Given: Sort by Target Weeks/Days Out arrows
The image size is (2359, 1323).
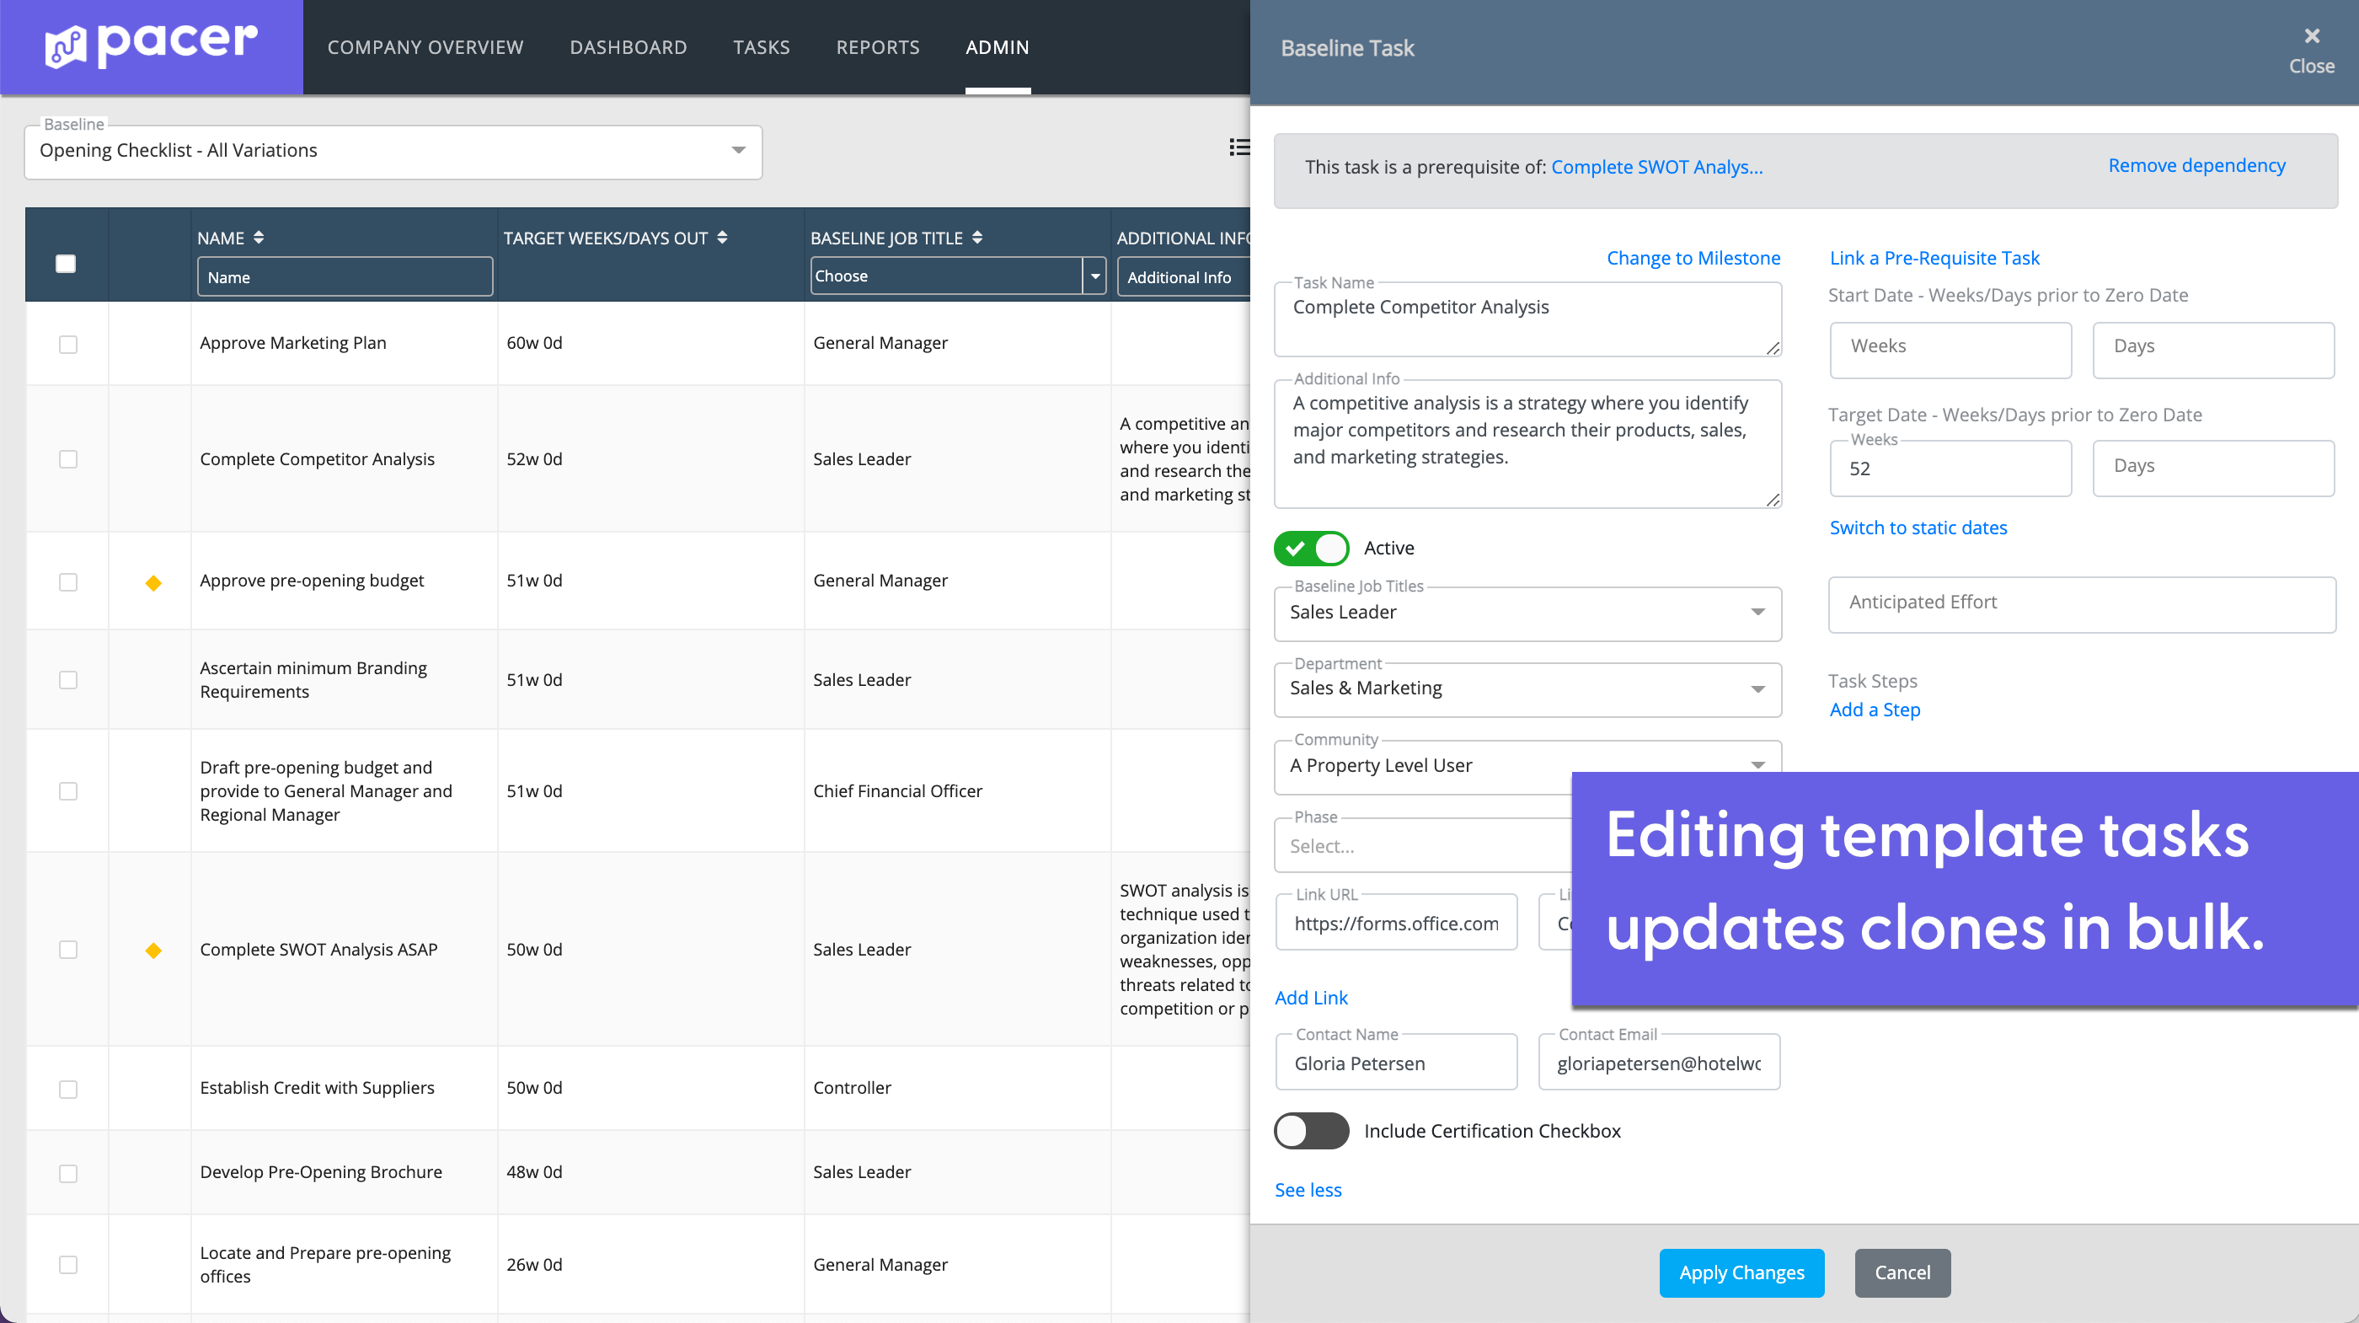Looking at the screenshot, I should 723,238.
